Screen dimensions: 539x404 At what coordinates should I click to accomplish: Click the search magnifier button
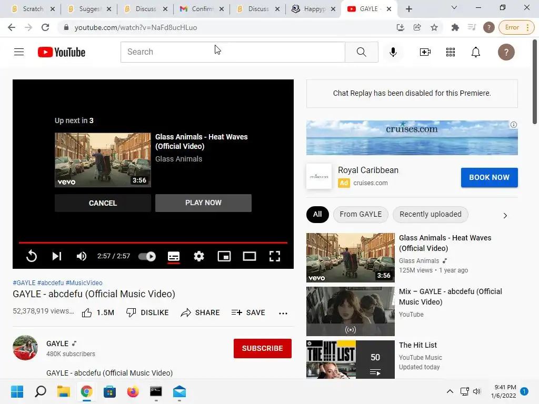(361, 52)
